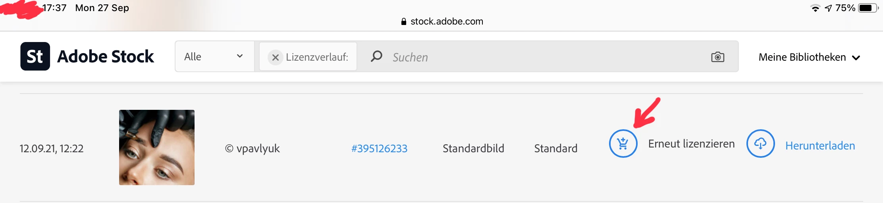Viewport: 883px width, 203px height.
Task: Remove the Lizenzverlauf filter with X
Action: (275, 57)
